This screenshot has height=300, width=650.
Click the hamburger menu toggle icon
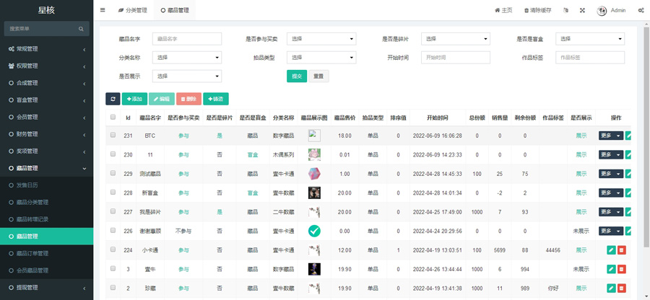click(103, 10)
